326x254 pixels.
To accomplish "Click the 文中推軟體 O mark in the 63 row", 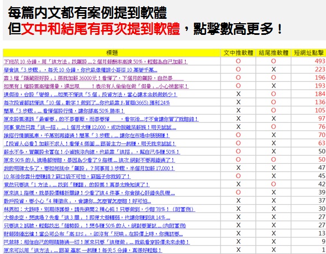I will click(x=238, y=143).
